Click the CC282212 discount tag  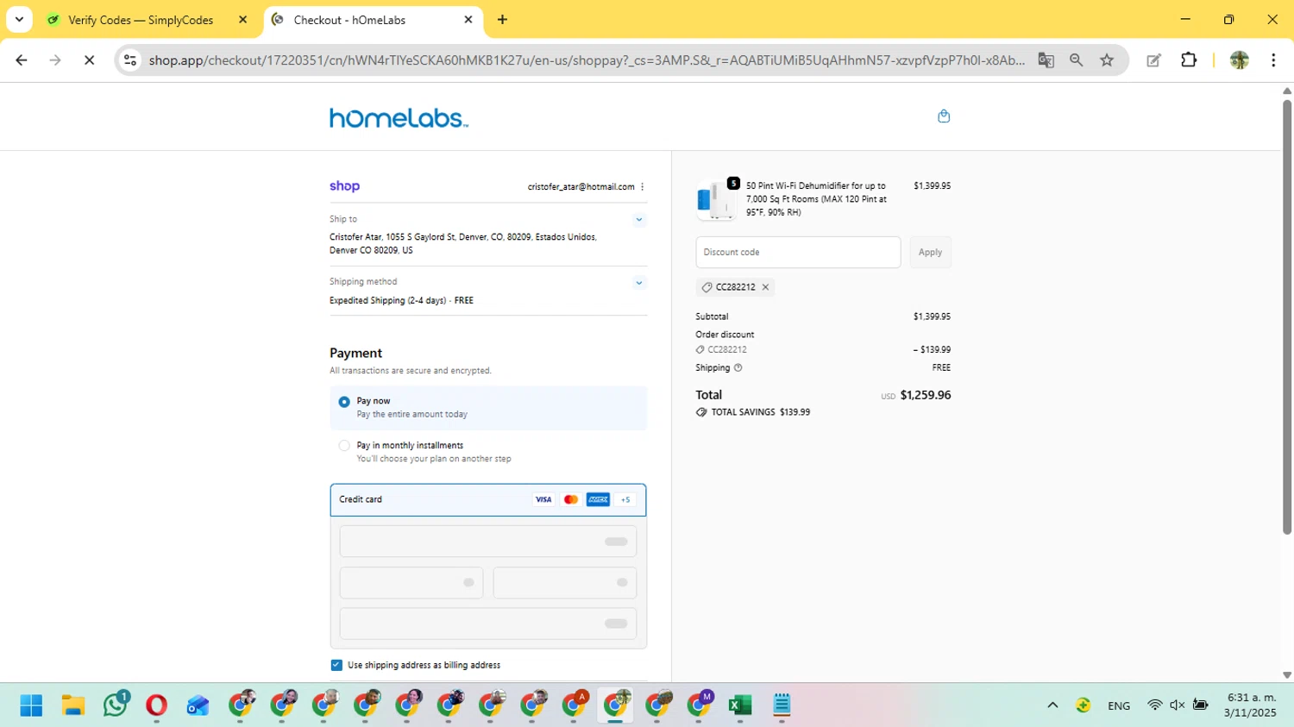click(x=735, y=287)
